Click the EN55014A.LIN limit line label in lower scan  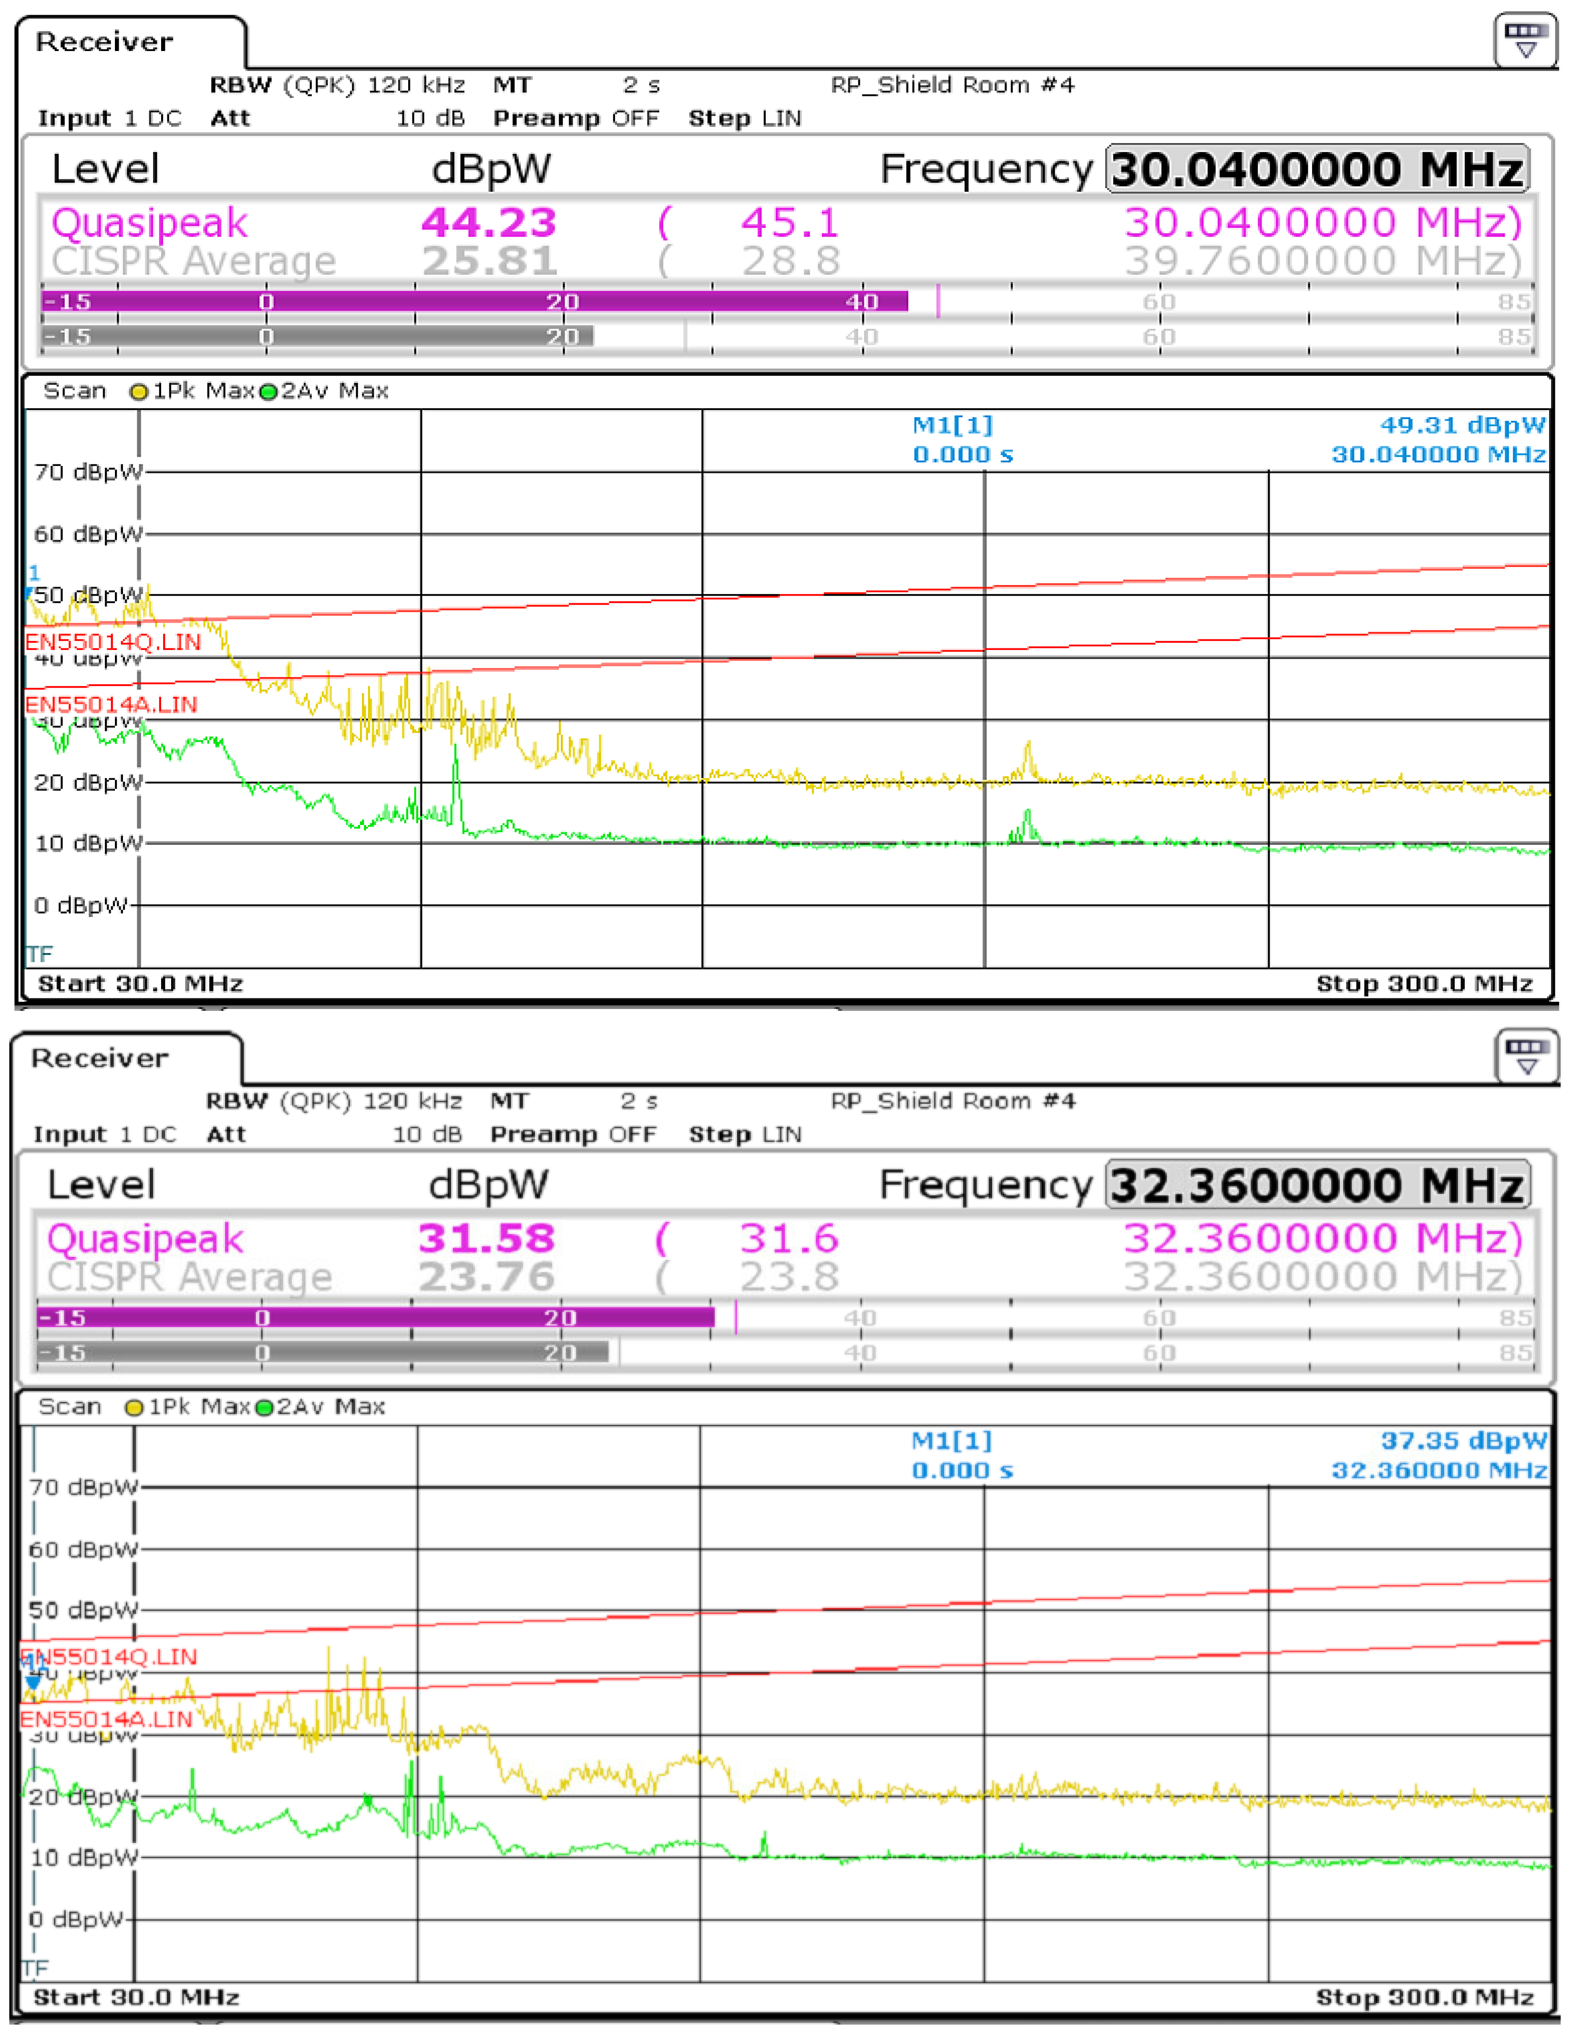(x=106, y=1719)
